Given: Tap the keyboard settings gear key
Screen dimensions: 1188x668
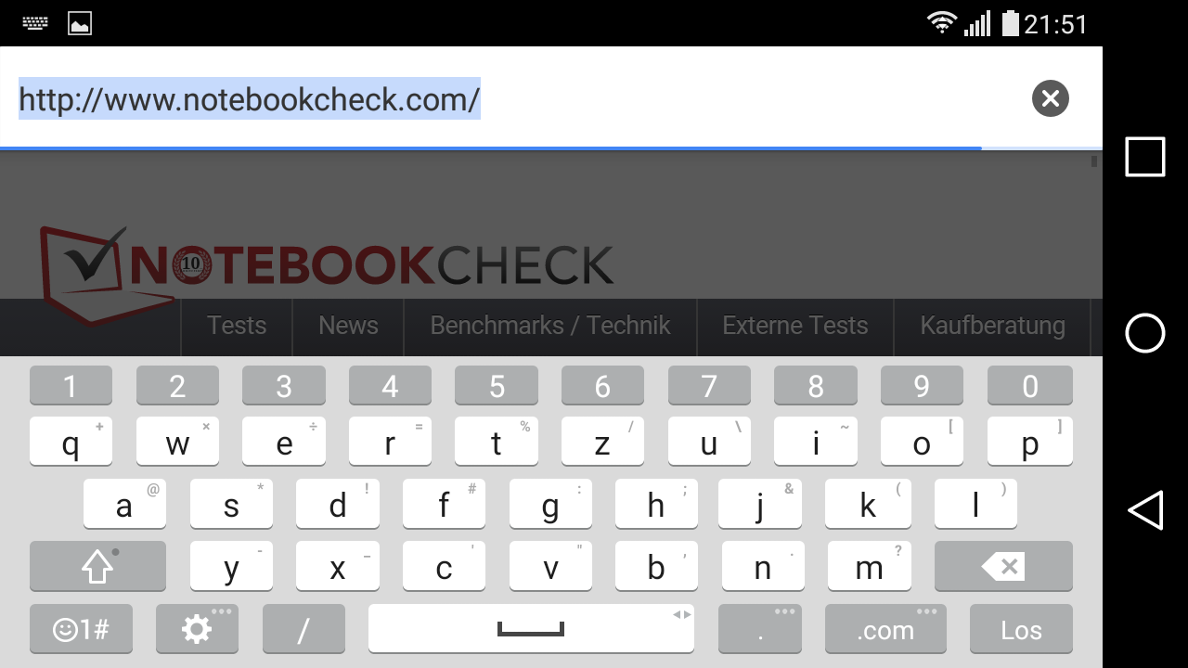Looking at the screenshot, I should (x=197, y=629).
